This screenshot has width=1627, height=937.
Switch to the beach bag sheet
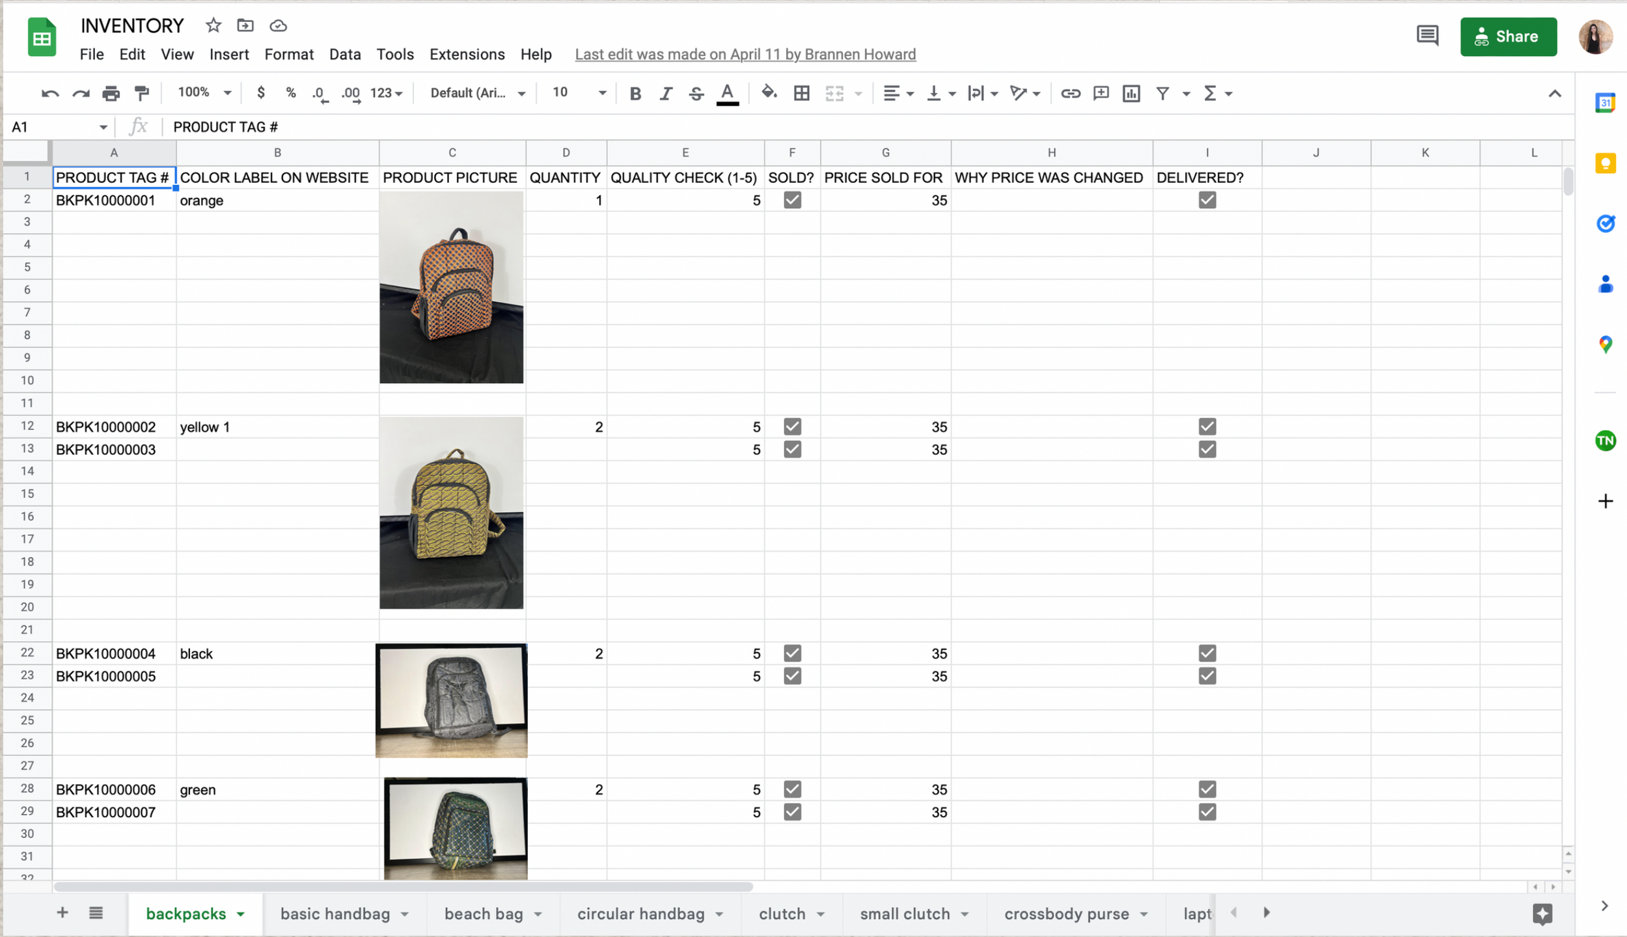[x=484, y=914]
